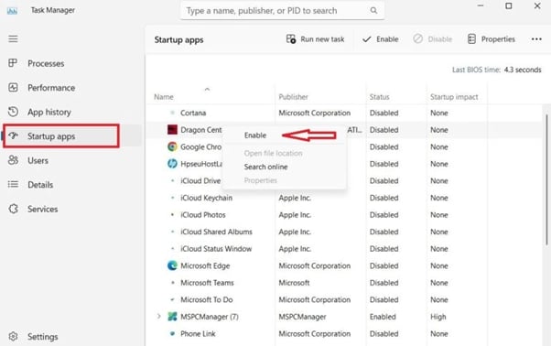Screen dimensions: 551x346
Task: Click the Google Chrome icon in list
Action: point(172,146)
